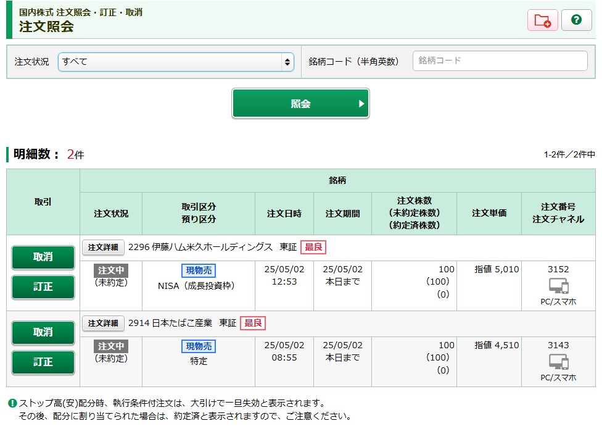This screenshot has width=602, height=426.
Task: Click the green info icon beside stop-limit notice
Action: (x=12, y=403)
